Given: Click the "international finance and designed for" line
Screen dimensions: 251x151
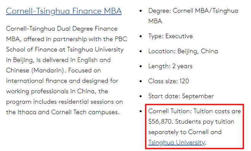Looking at the screenshot, I should tap(62, 81).
